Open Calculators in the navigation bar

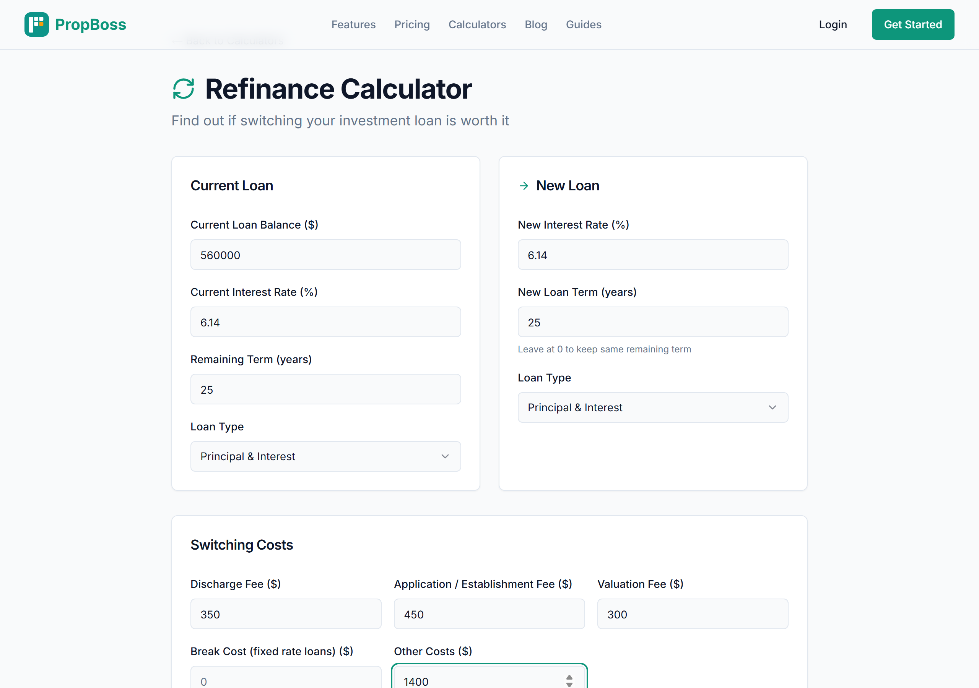tap(477, 24)
